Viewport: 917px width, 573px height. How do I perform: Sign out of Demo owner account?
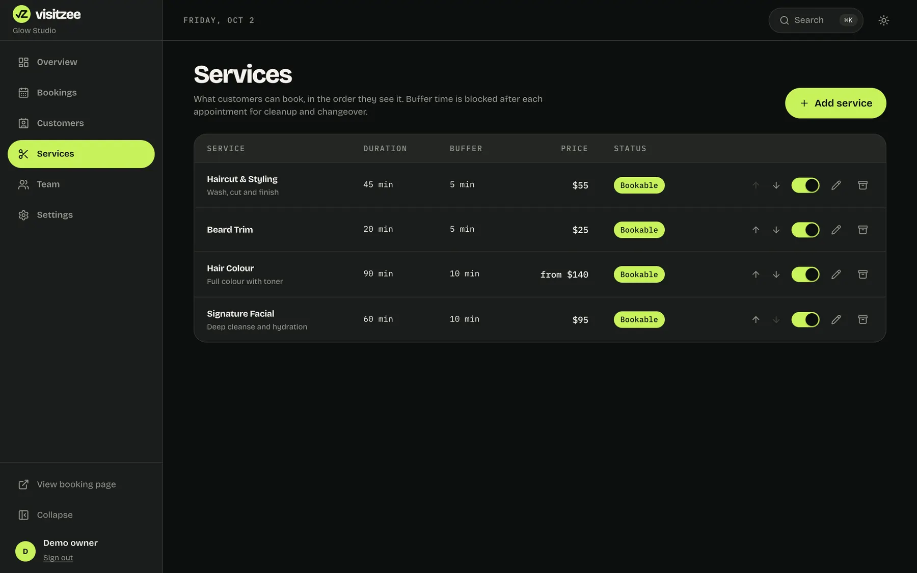58,558
